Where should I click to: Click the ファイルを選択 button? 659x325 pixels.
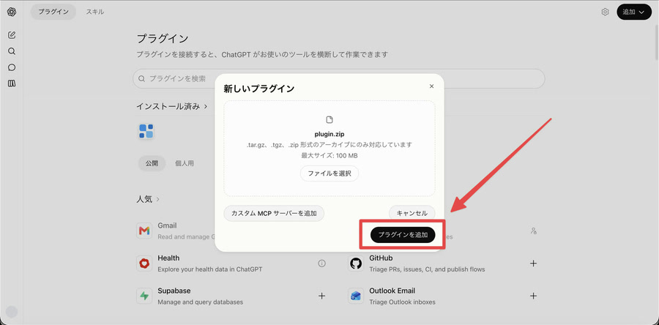pos(329,173)
